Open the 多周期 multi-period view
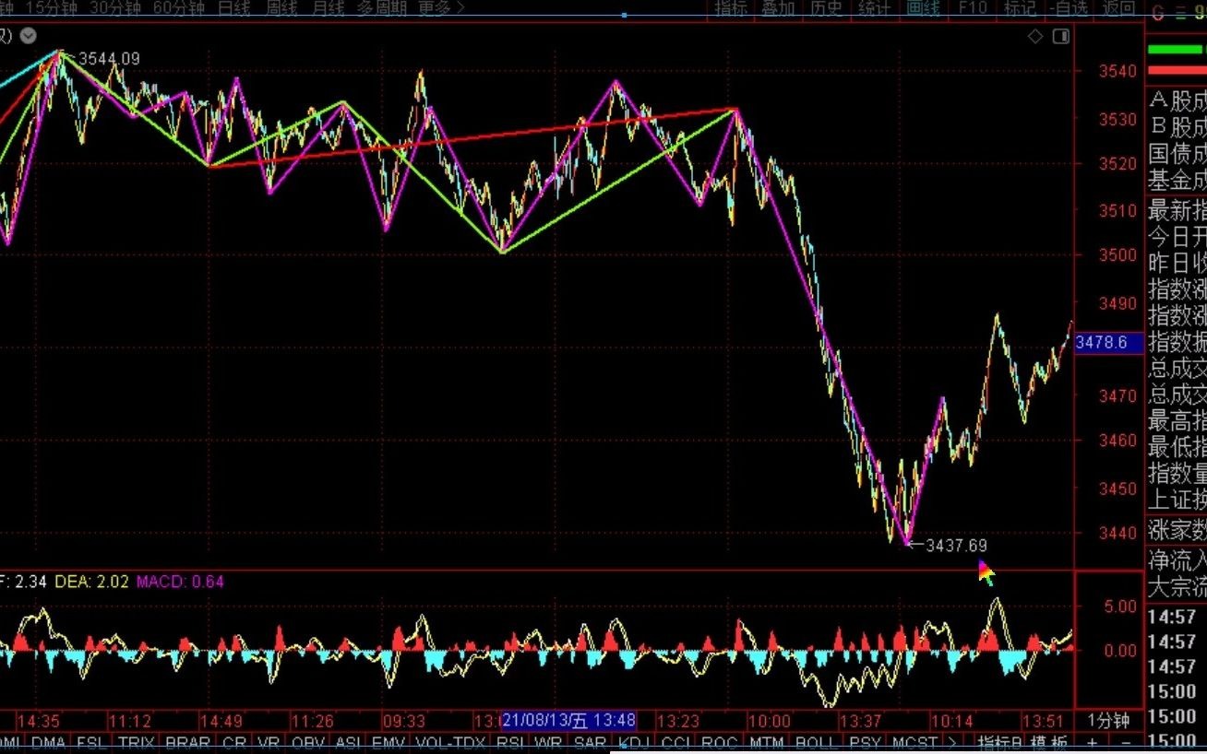 [382, 8]
